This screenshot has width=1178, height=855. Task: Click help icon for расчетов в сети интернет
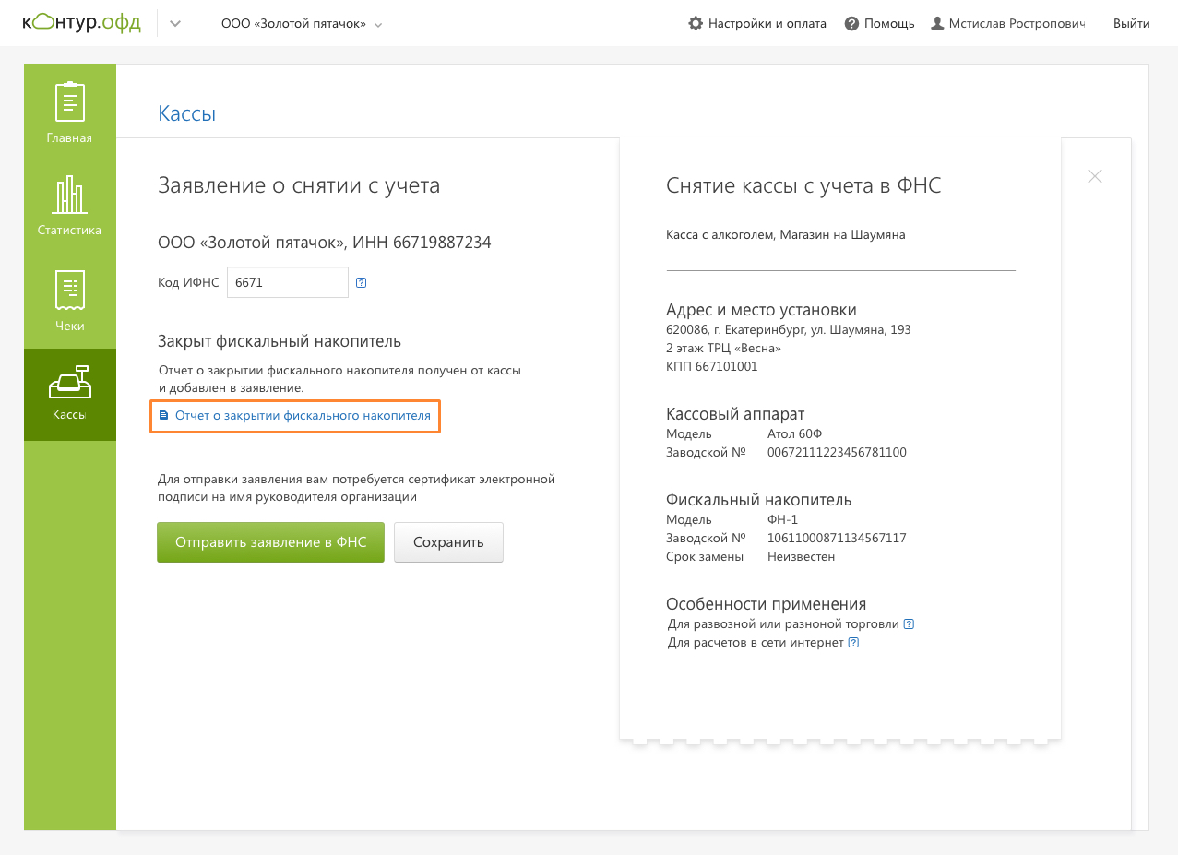[853, 643]
